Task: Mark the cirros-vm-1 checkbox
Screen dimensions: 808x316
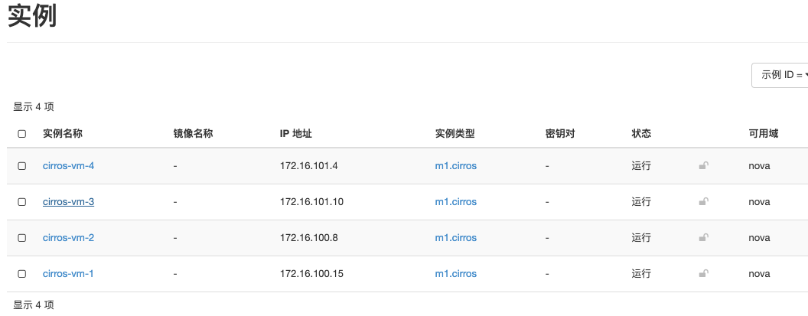Action: (22, 274)
